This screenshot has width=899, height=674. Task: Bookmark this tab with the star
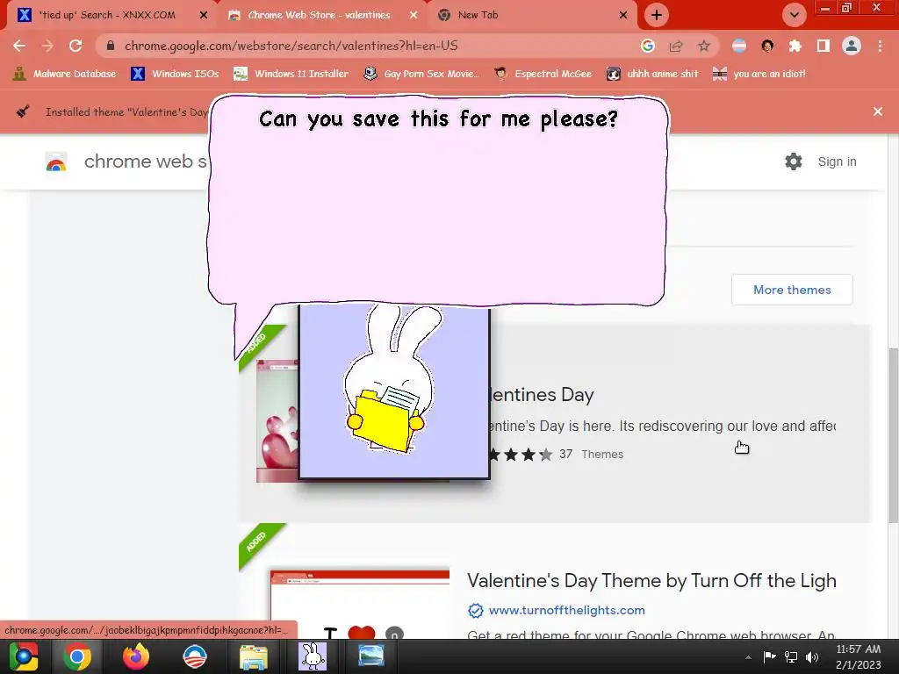704,46
